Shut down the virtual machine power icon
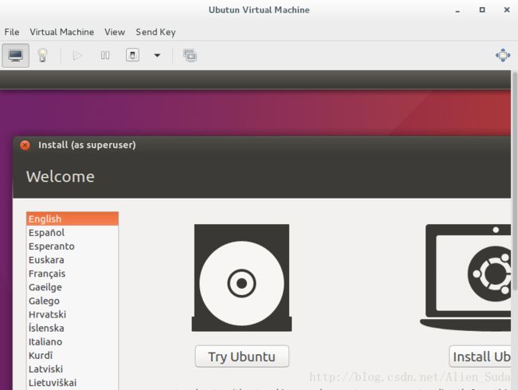Viewport: 518px width, 390px height. coord(132,55)
